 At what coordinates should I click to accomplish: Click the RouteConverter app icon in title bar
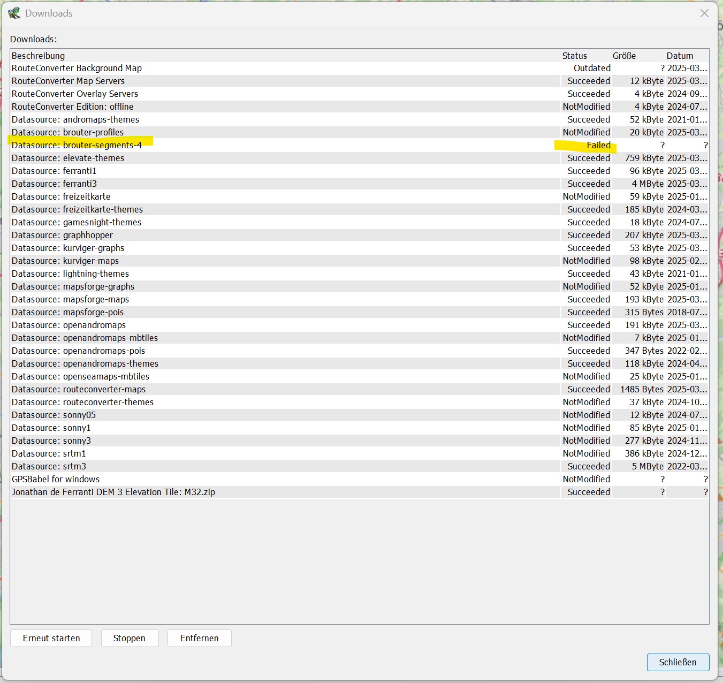[x=14, y=13]
